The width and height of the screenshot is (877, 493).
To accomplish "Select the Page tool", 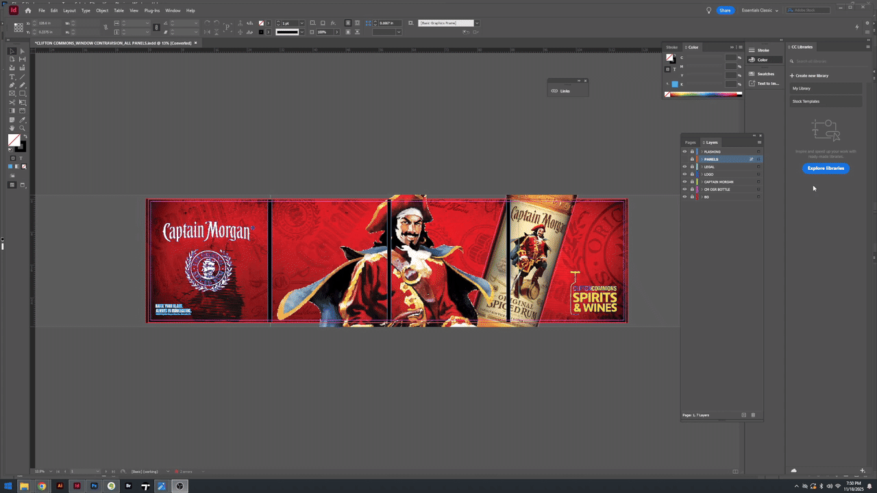I will coord(12,60).
